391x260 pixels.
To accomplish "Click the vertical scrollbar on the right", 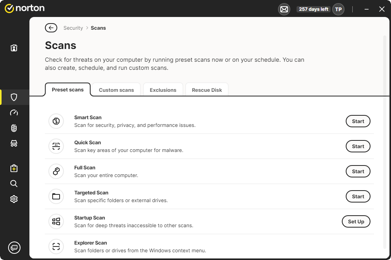I will (x=384, y=139).
